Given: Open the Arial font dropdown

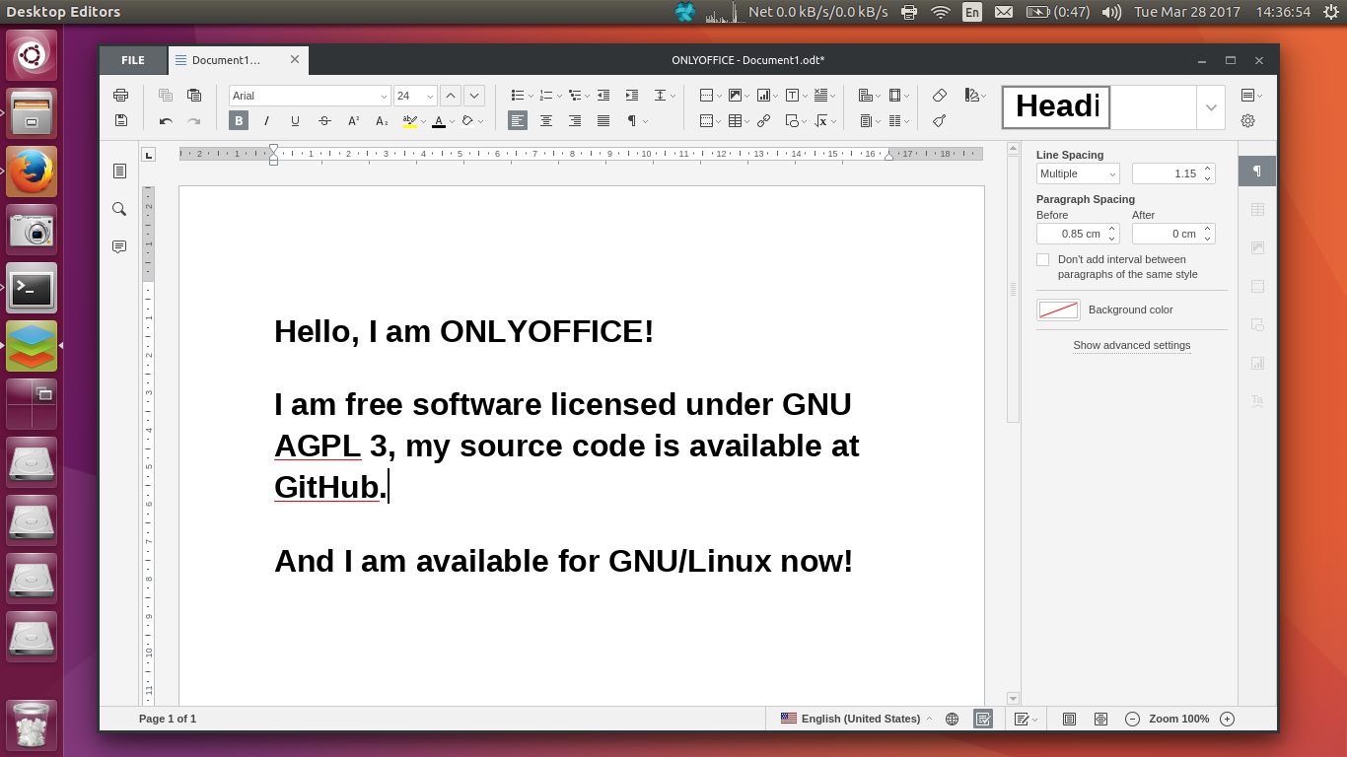Looking at the screenshot, I should 309,95.
